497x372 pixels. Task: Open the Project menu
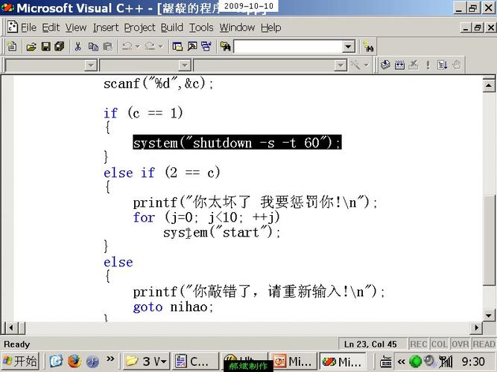pos(139,28)
